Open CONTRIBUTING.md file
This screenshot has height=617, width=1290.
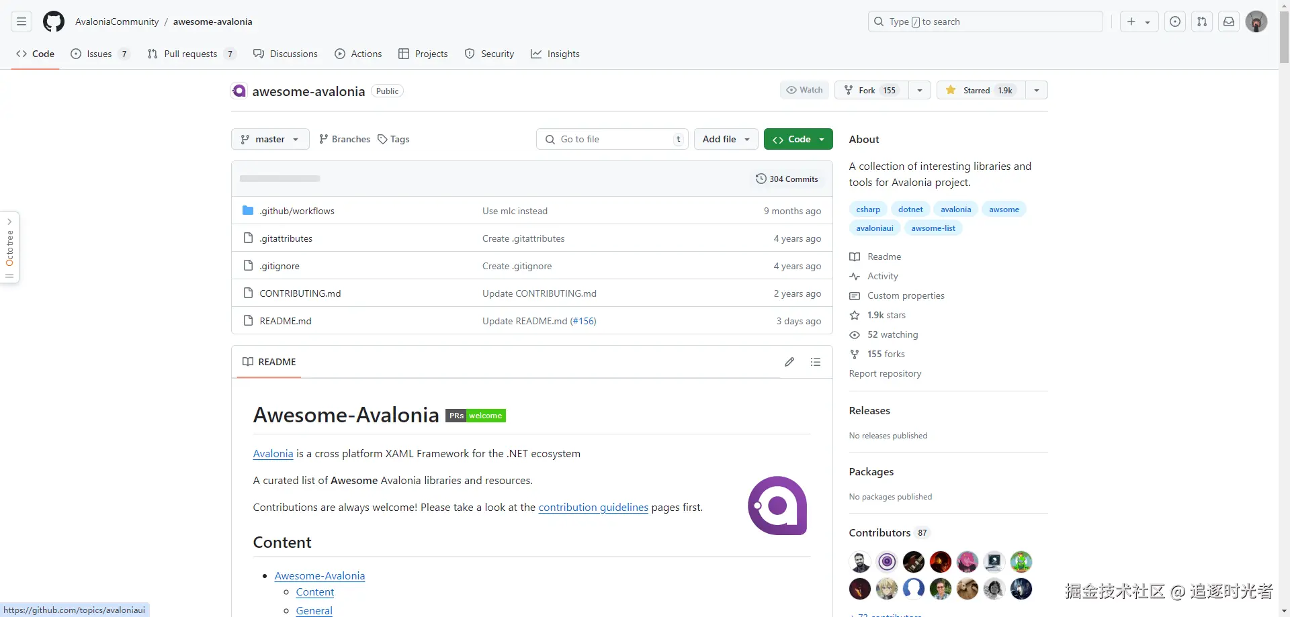[x=300, y=293]
